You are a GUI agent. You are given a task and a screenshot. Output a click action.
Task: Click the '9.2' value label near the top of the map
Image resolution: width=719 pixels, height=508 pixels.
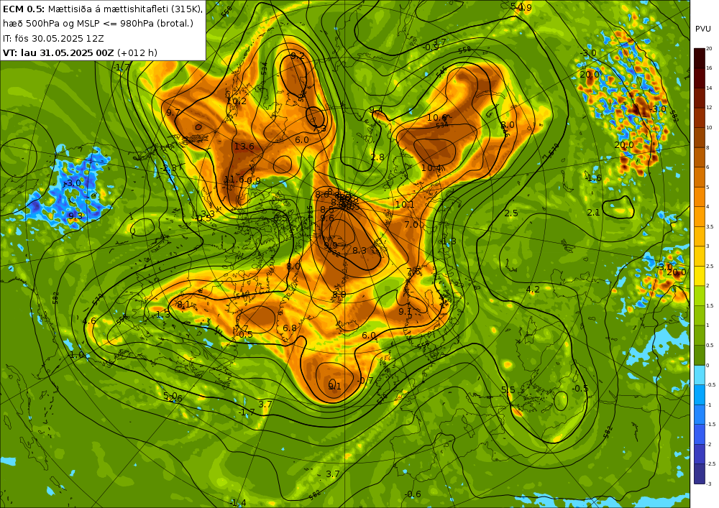[298, 56]
